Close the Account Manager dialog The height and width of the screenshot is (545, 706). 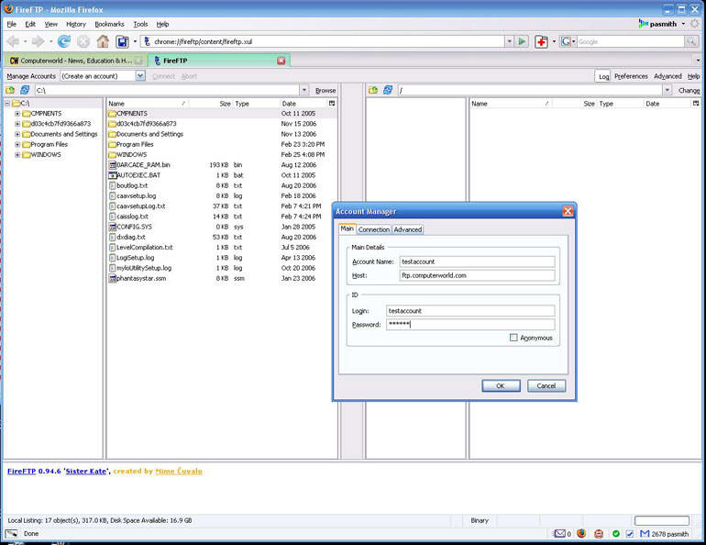[568, 211]
